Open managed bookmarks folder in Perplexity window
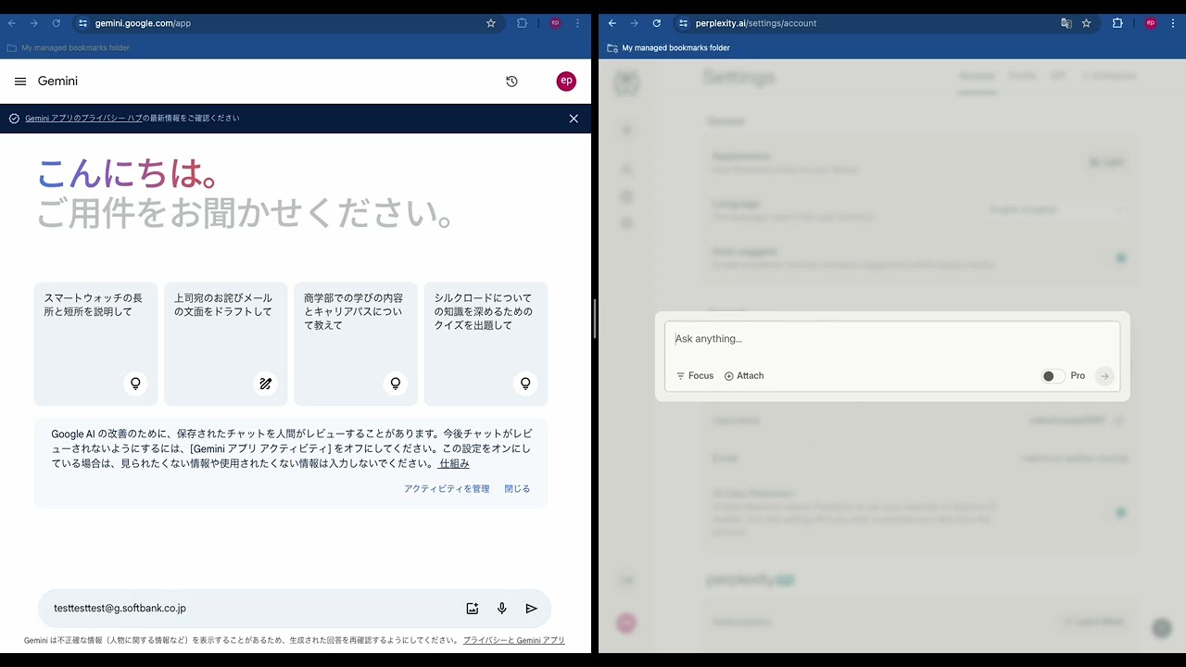Image resolution: width=1186 pixels, height=667 pixels. point(668,48)
